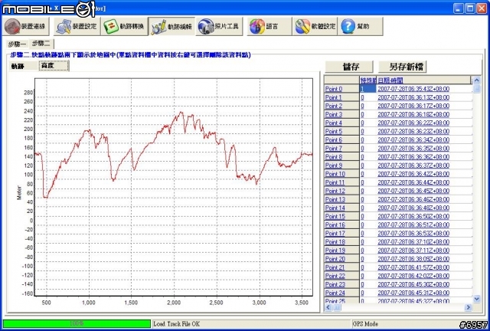The image size is (490, 331).
Task: Click the red altitude curve peak
Action: pyautogui.click(x=181, y=113)
